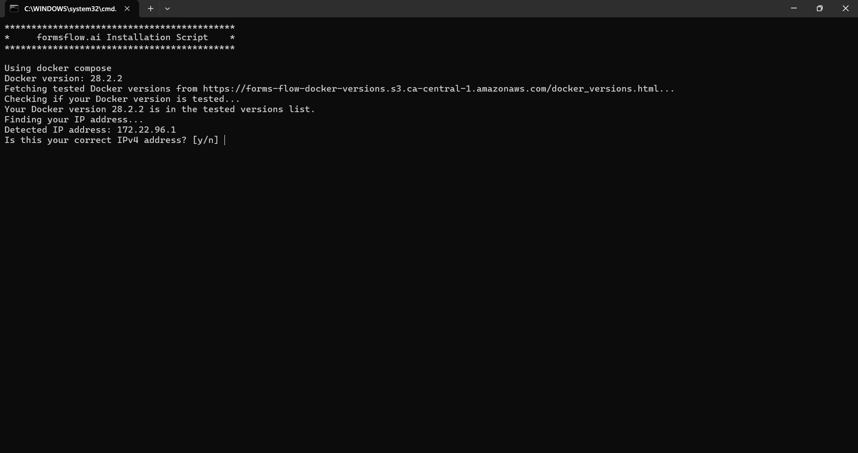Click the plus icon to open new tab
This screenshot has height=453, width=858.
150,8
